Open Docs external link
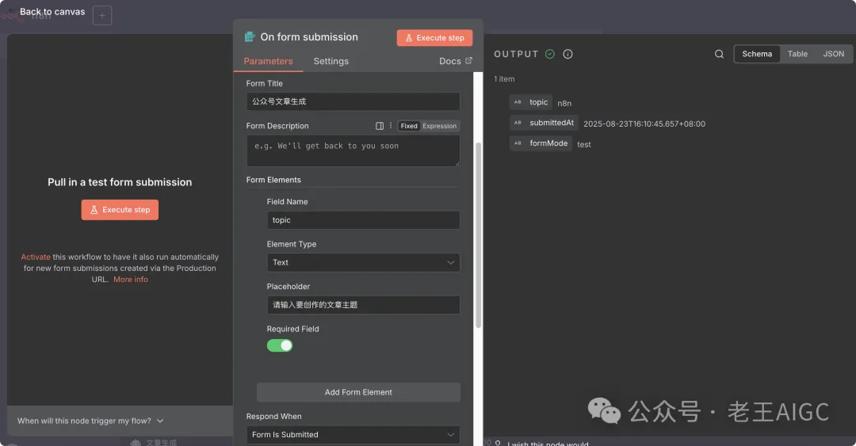 tap(455, 61)
